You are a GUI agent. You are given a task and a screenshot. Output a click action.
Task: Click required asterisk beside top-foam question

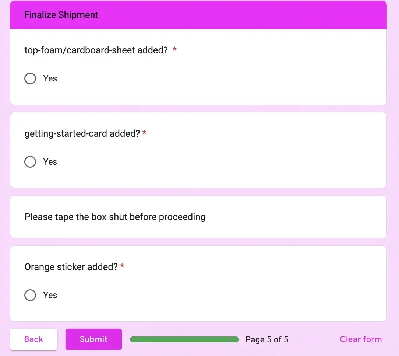[x=174, y=50]
